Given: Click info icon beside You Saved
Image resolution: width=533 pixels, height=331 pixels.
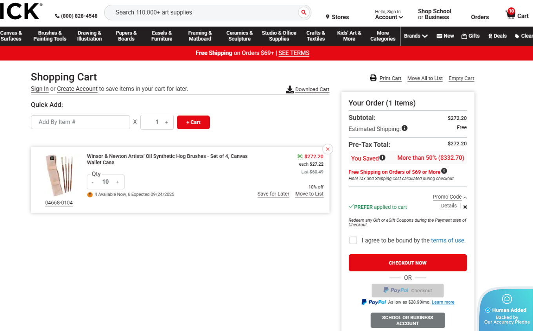Looking at the screenshot, I should pyautogui.click(x=382, y=157).
